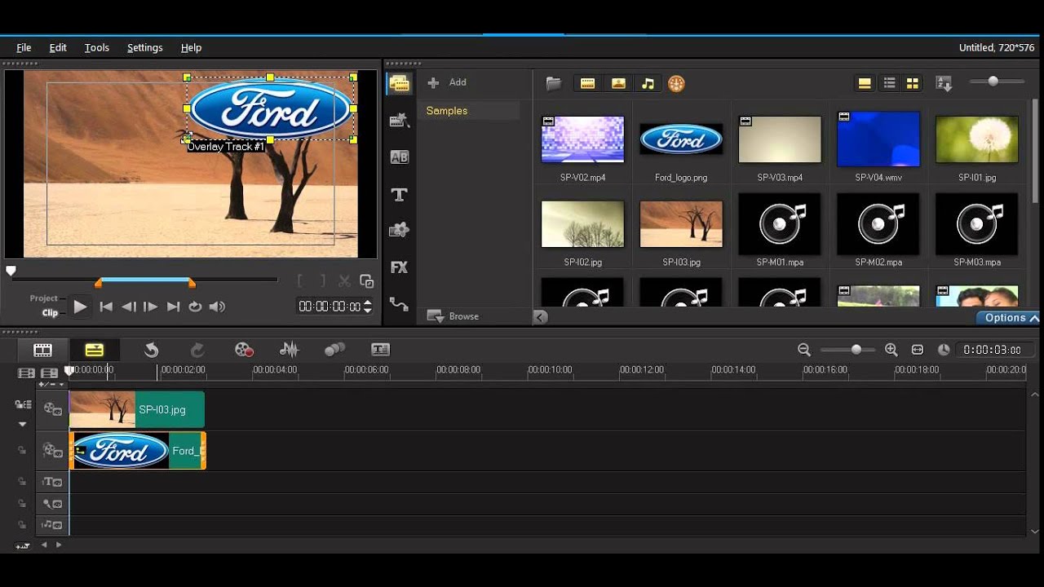Click the import media files folder icon
This screenshot has width=1044, height=587.
point(554,83)
